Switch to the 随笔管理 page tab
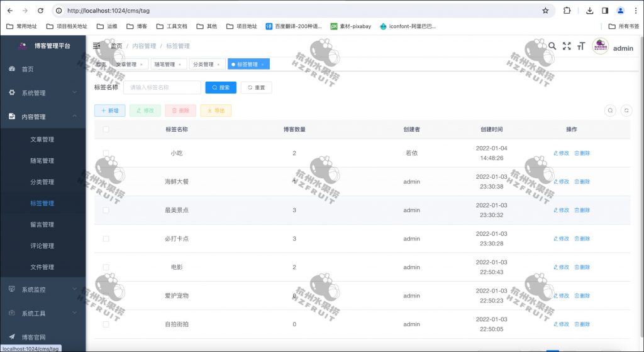 tap(169, 65)
